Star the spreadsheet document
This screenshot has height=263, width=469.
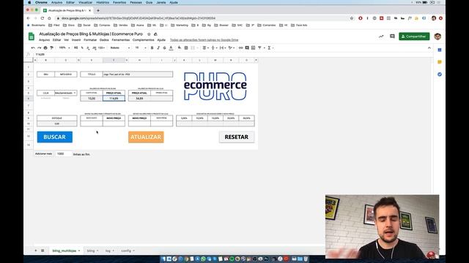coord(149,34)
